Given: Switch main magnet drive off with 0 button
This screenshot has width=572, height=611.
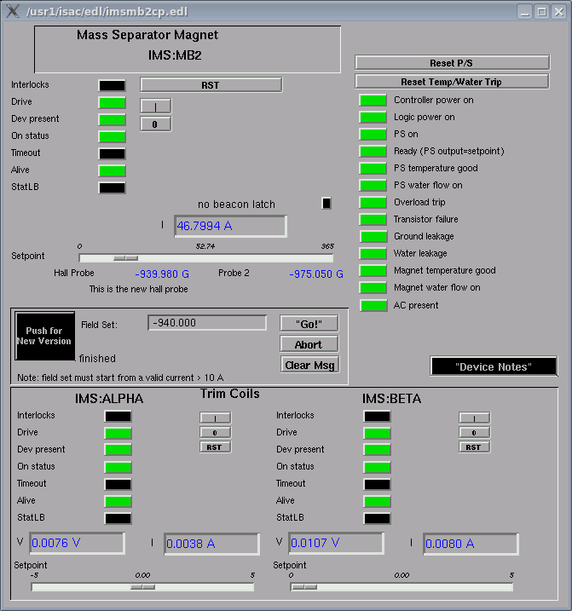Looking at the screenshot, I should 155,124.
